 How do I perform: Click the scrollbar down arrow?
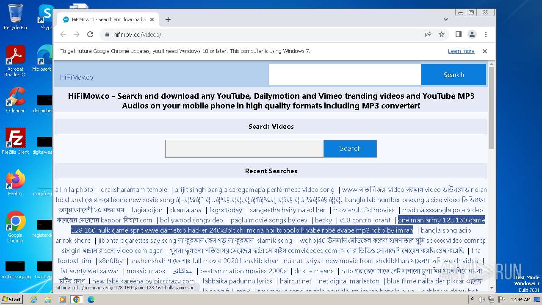[491, 288]
